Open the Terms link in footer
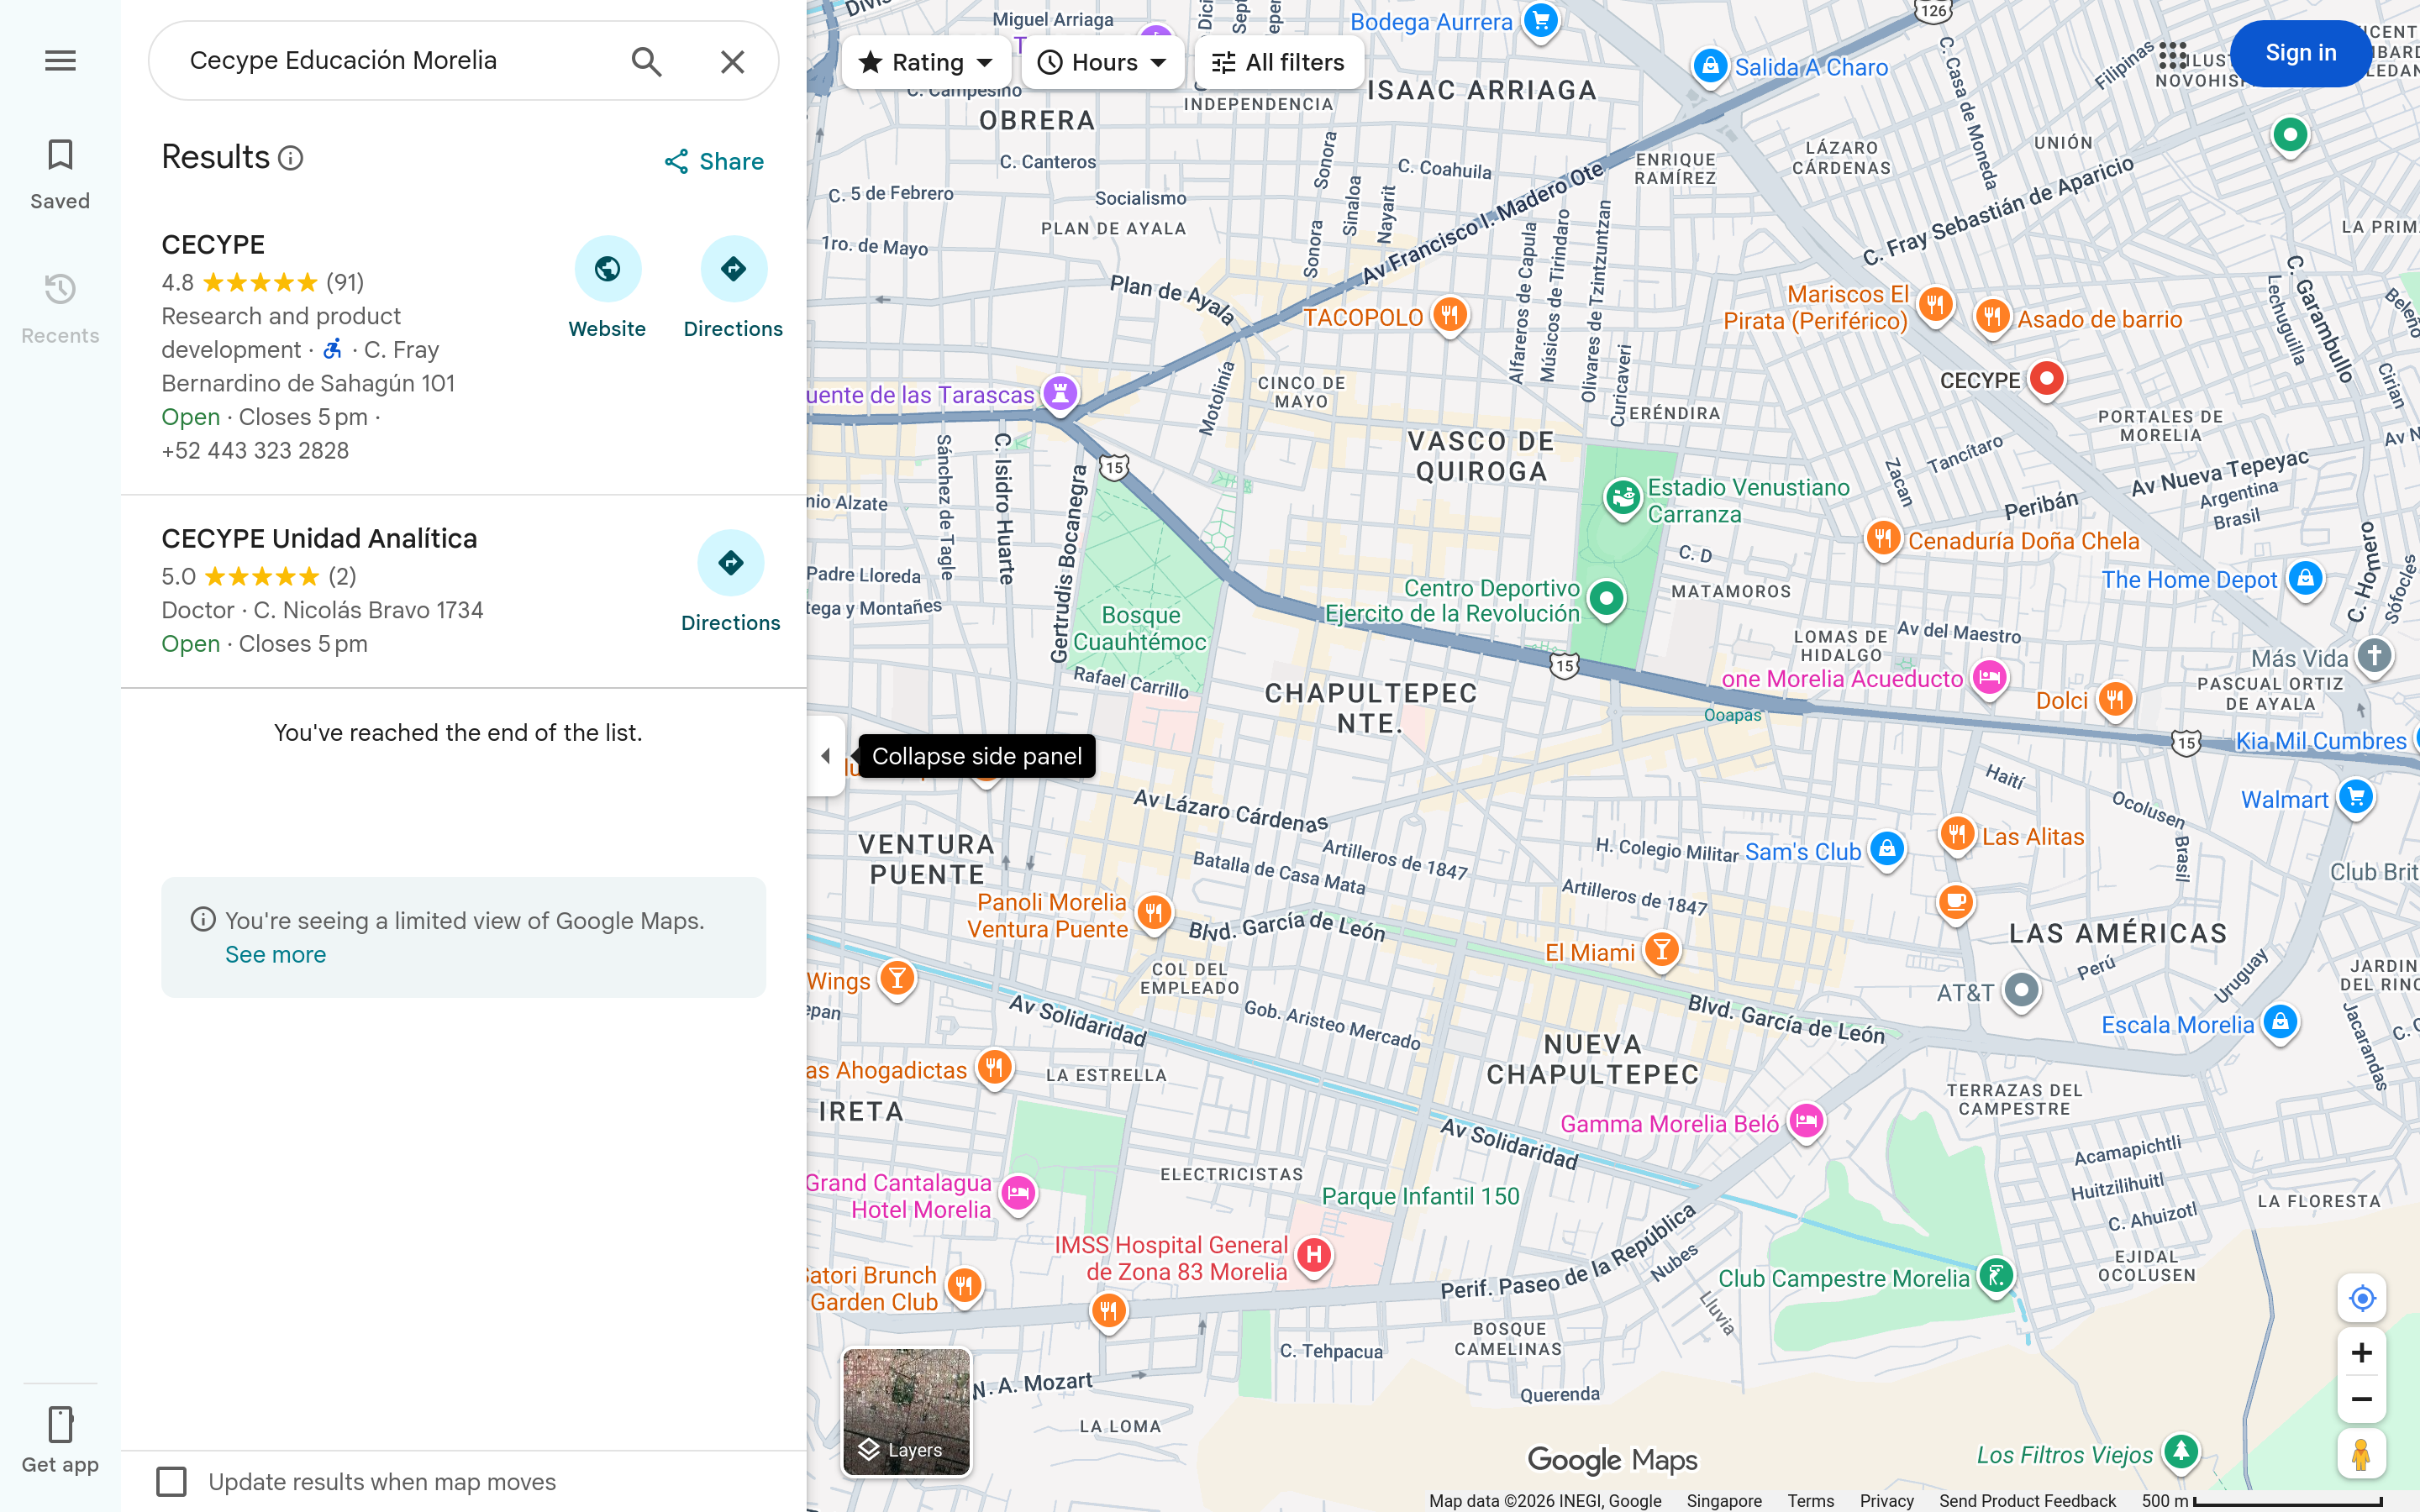Viewport: 2420px width, 1512px height. pyautogui.click(x=1810, y=1501)
